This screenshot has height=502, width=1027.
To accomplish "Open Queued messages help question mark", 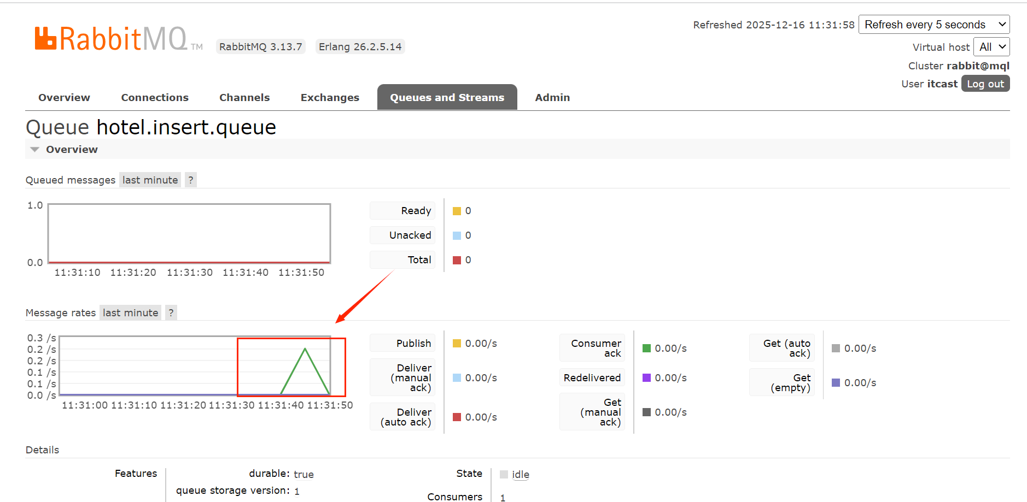I will [x=191, y=180].
